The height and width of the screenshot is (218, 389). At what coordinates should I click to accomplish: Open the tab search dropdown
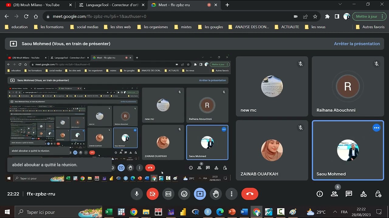pyautogui.click(x=340, y=4)
